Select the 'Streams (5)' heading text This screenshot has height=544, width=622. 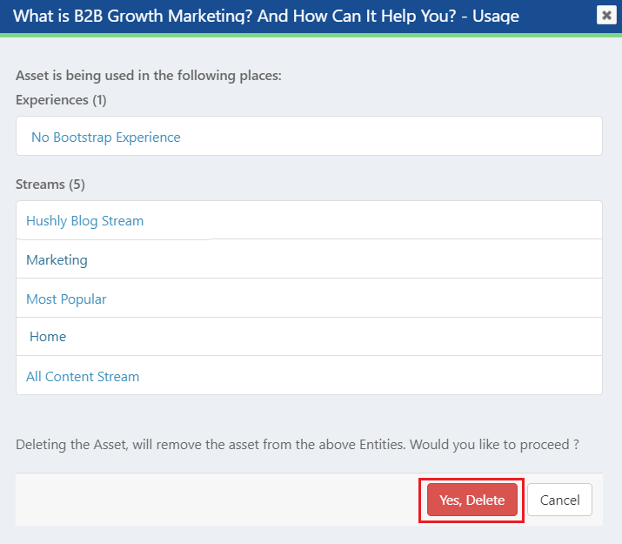(x=50, y=185)
